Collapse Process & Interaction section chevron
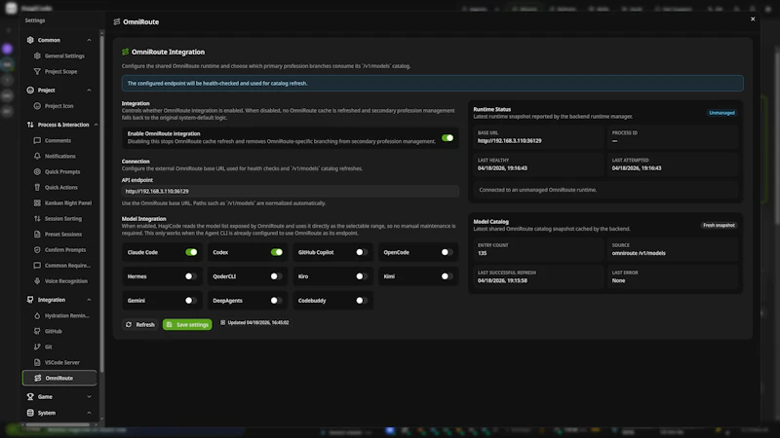 click(96, 125)
